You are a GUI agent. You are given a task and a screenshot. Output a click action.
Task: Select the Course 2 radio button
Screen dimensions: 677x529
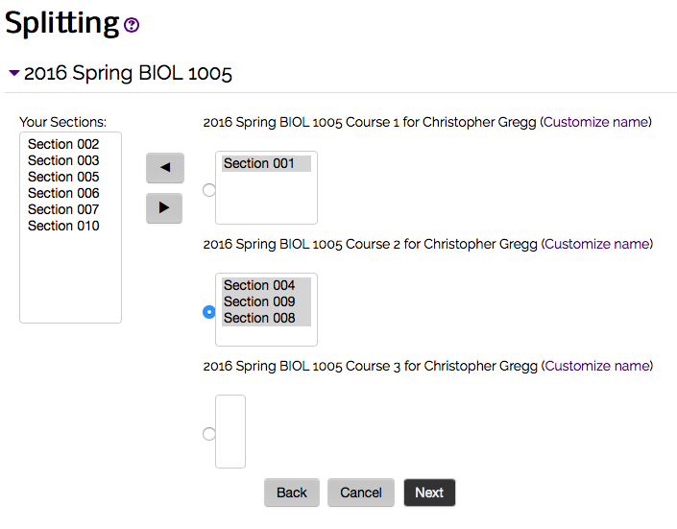(209, 312)
